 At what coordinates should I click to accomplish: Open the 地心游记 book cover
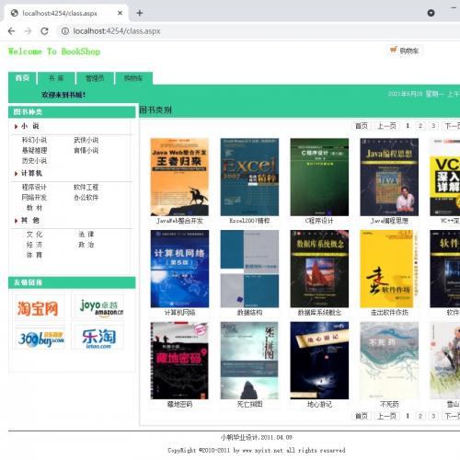tap(319, 361)
